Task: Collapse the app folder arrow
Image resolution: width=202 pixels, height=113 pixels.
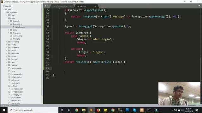Action: coord(7,18)
